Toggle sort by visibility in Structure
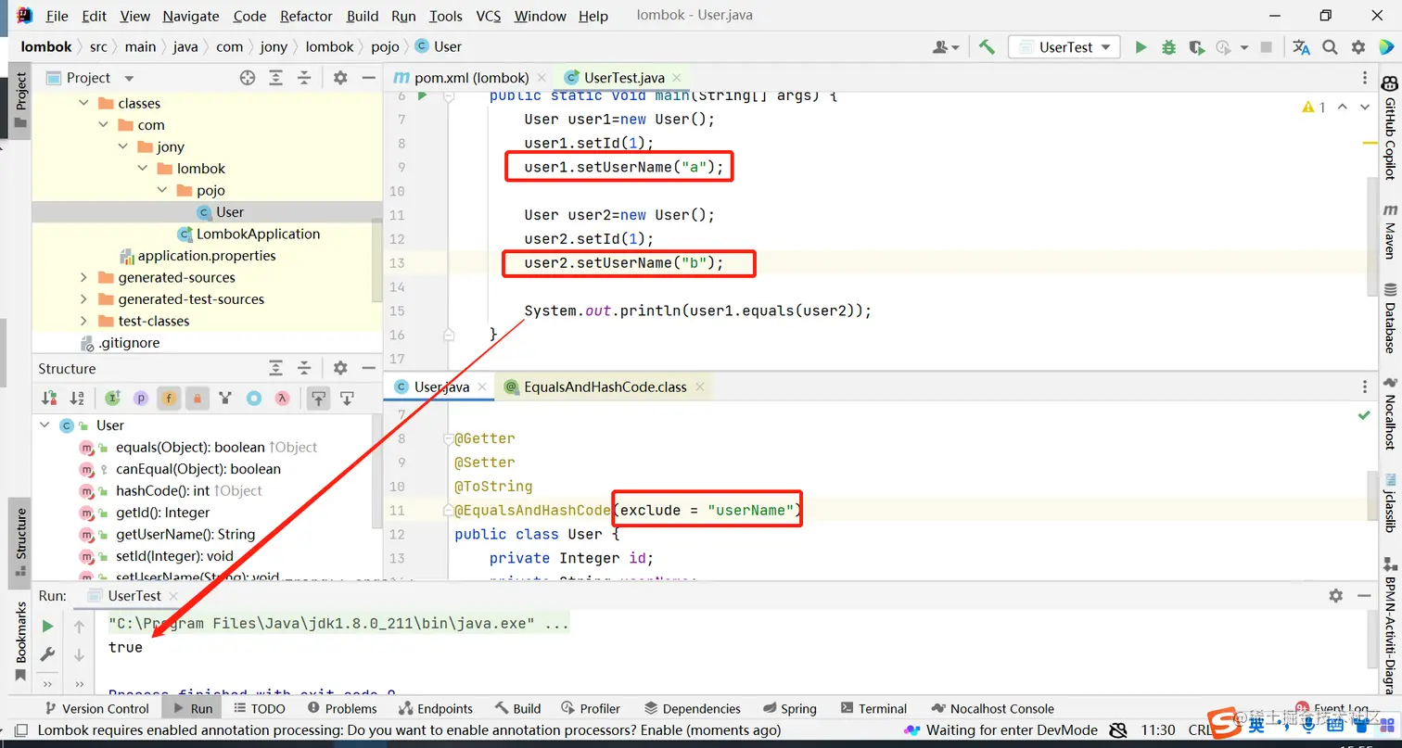Viewport: 1402px width, 748px height. (49, 399)
